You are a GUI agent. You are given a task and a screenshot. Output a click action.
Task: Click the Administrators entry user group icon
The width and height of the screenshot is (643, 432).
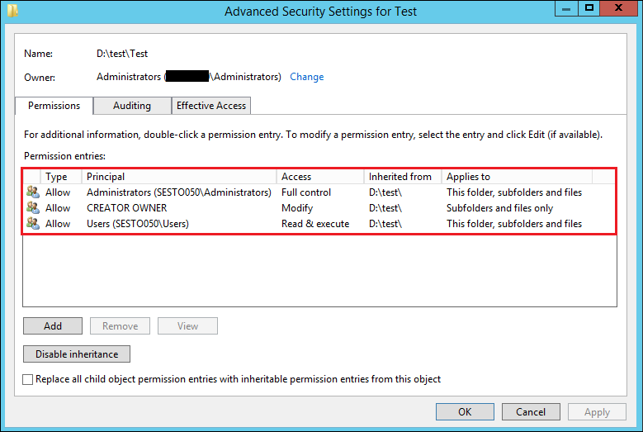(33, 192)
